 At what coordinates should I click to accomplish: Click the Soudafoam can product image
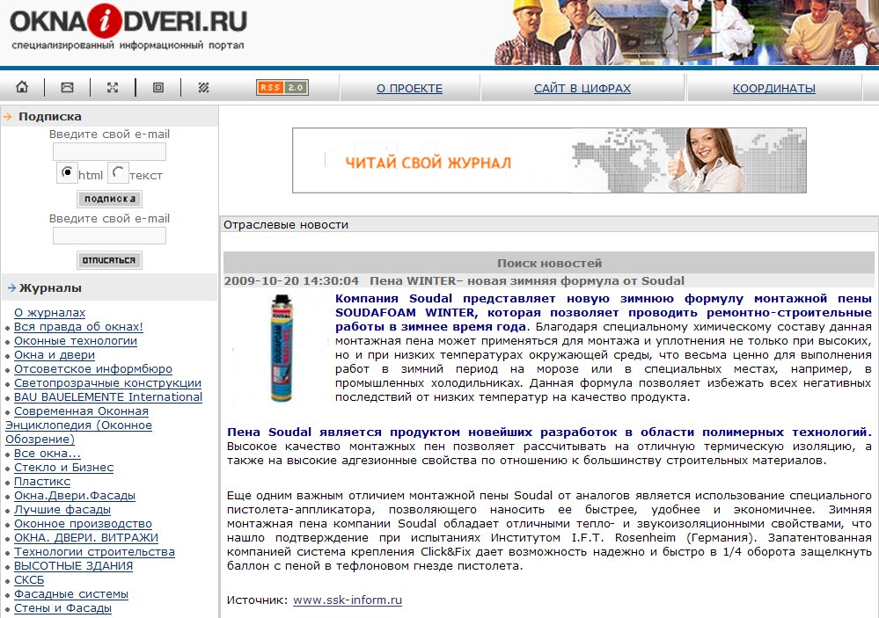[x=281, y=348]
